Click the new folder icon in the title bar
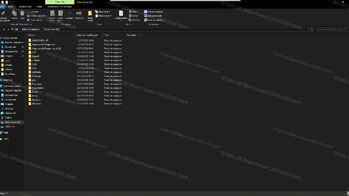The height and width of the screenshot is (196, 349). pyautogui.click(x=7, y=2)
